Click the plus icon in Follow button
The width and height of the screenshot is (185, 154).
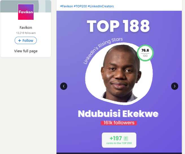[19, 40]
